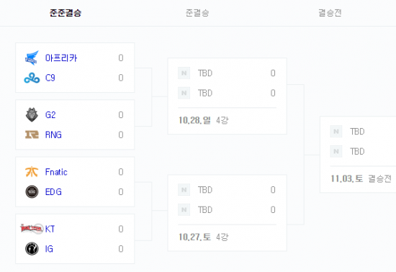Click the RNG gold logo

(32, 135)
